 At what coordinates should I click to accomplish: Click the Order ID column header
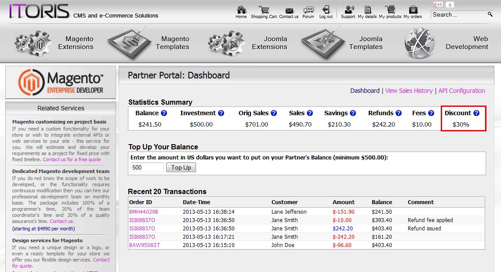pos(141,202)
